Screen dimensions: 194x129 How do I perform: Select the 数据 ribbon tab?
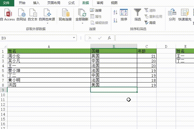[86, 3]
